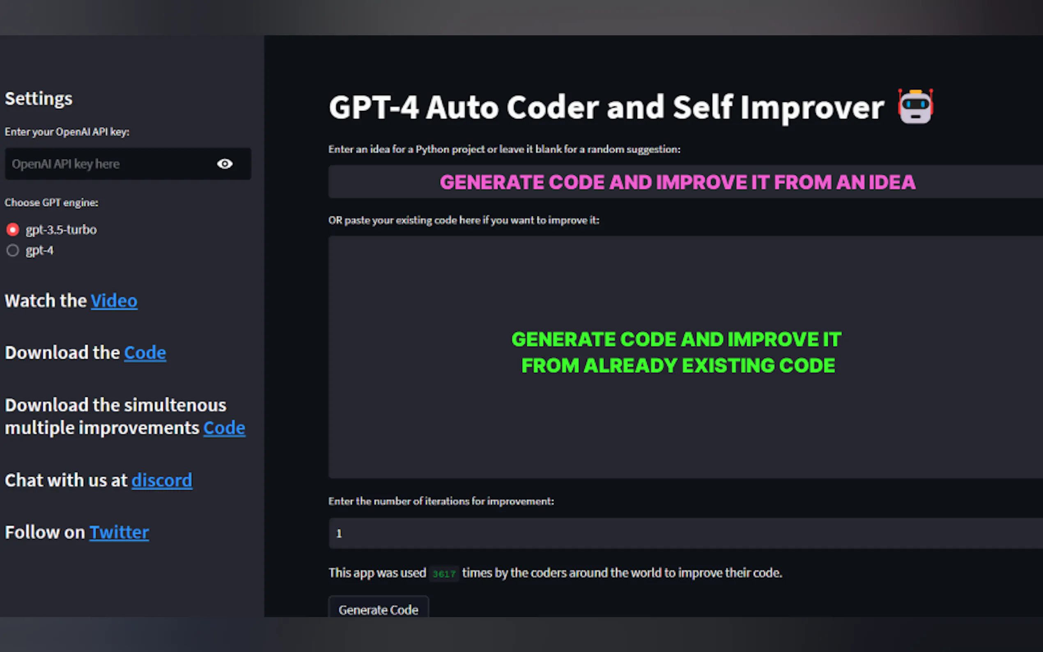
Task: Open the discord chat link
Action: click(162, 480)
